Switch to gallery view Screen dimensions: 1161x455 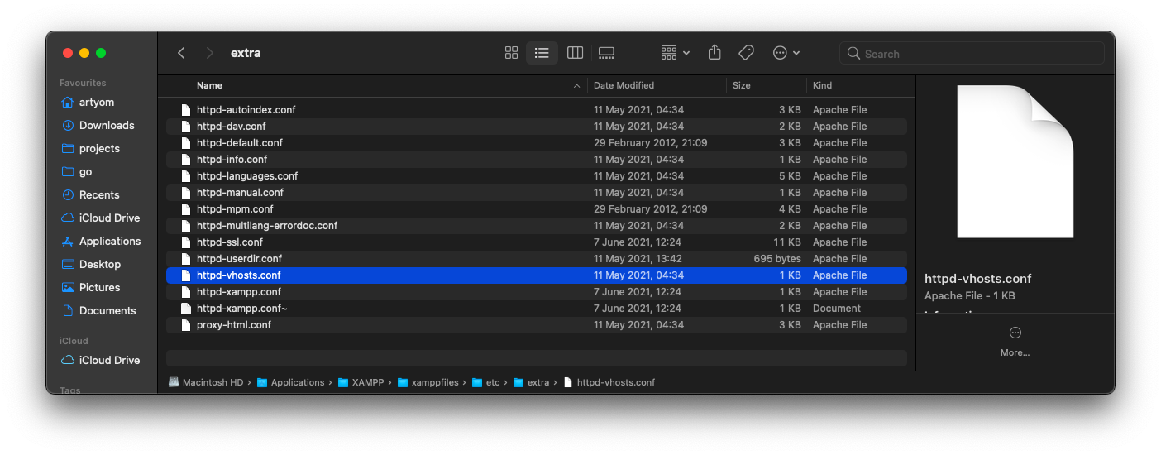pos(606,53)
